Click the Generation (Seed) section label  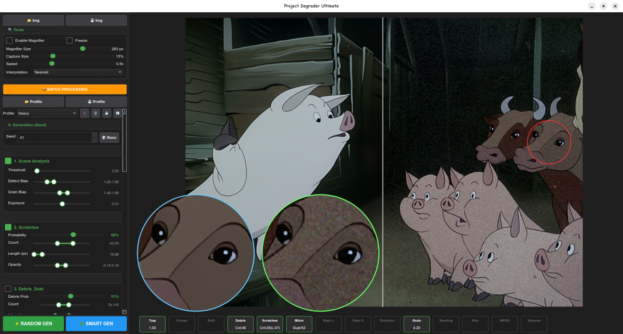27,125
